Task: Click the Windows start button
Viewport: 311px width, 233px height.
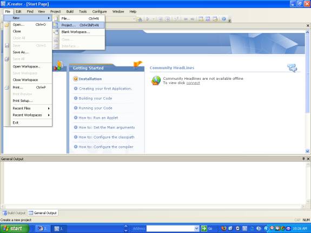Action: coord(14,229)
